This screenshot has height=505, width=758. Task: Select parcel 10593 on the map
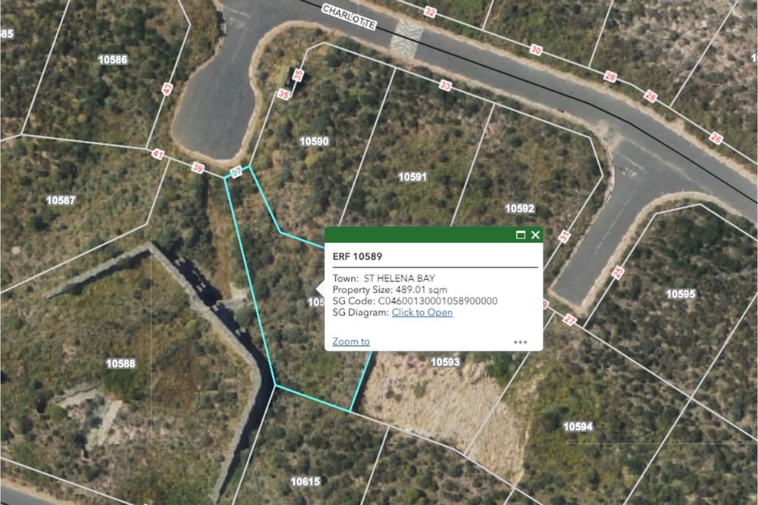(x=445, y=362)
